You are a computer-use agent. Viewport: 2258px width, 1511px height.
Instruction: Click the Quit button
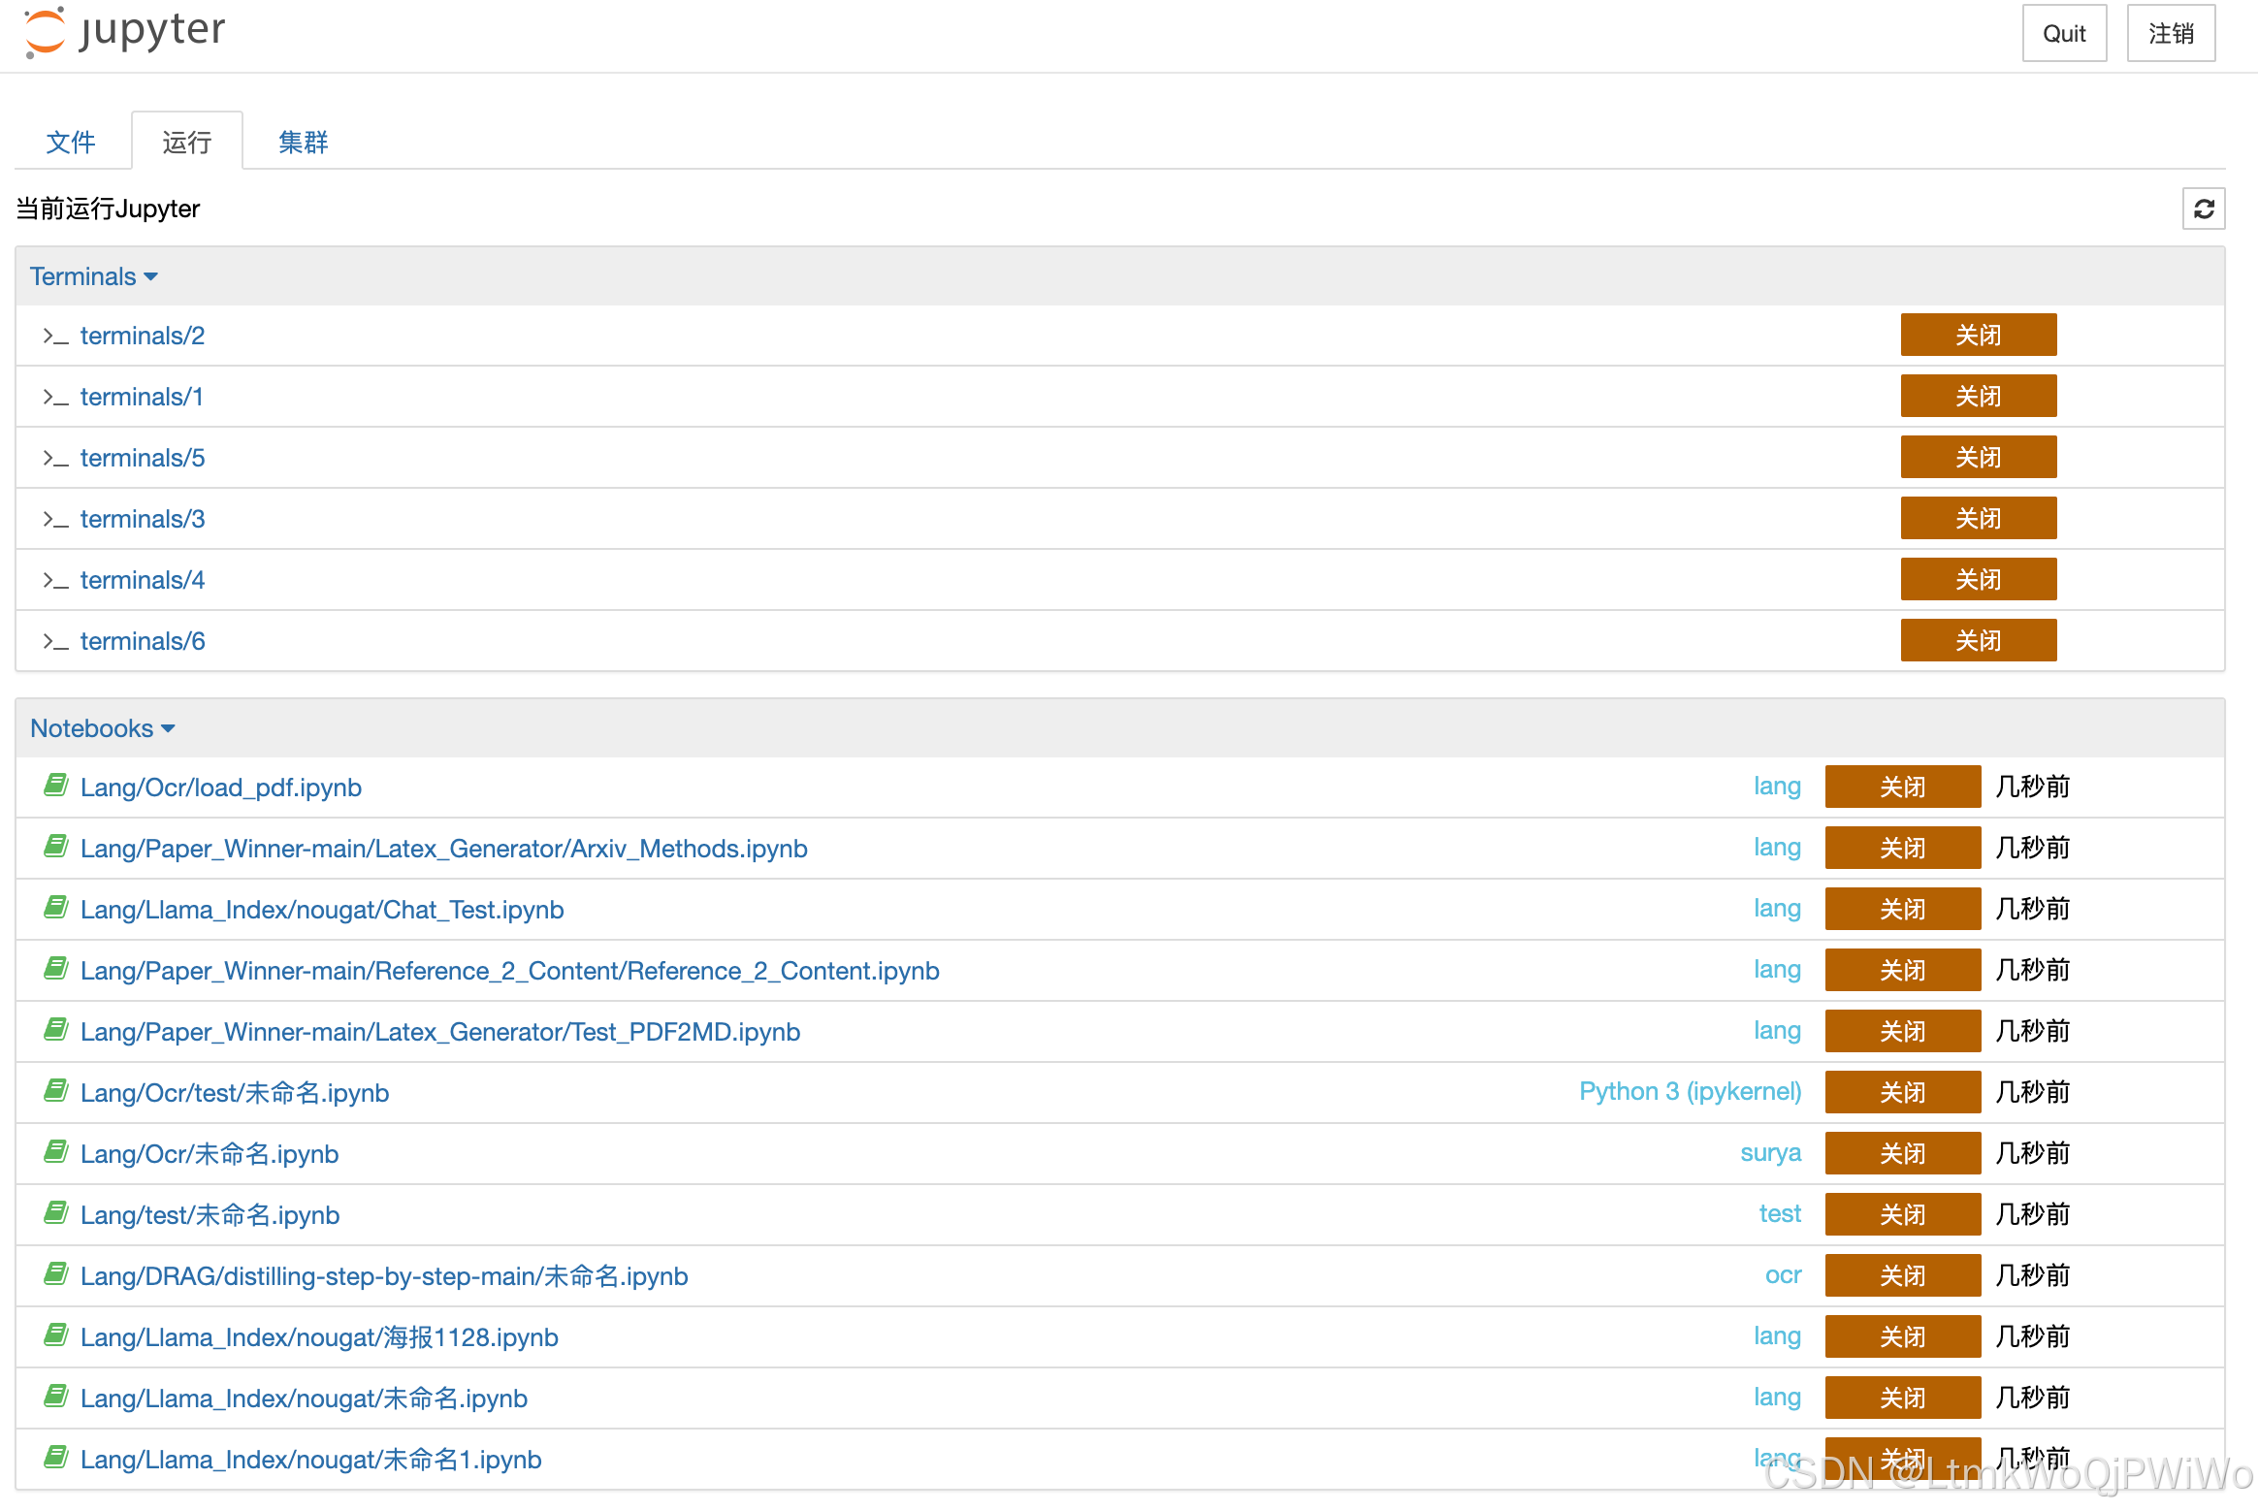pyautogui.click(x=2064, y=33)
